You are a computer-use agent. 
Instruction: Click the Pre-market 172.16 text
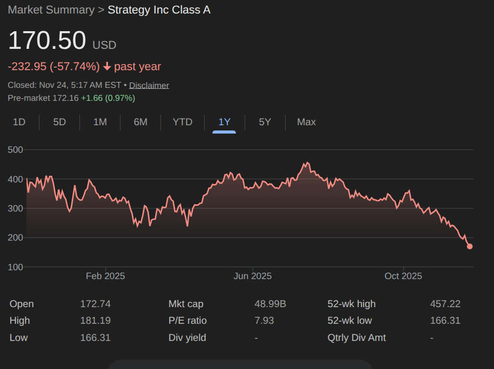pyautogui.click(x=43, y=98)
